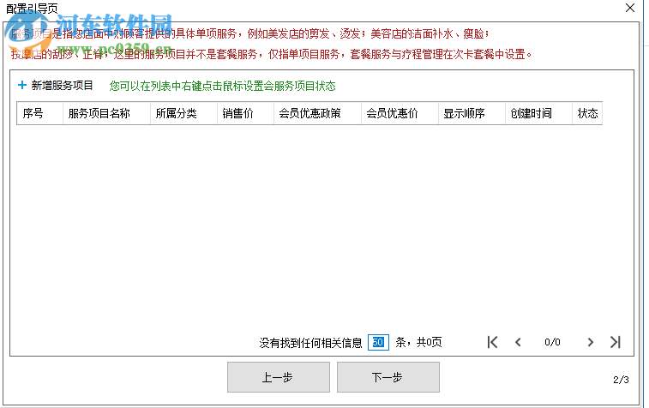Click the 会员优惠价 column header

click(400, 113)
